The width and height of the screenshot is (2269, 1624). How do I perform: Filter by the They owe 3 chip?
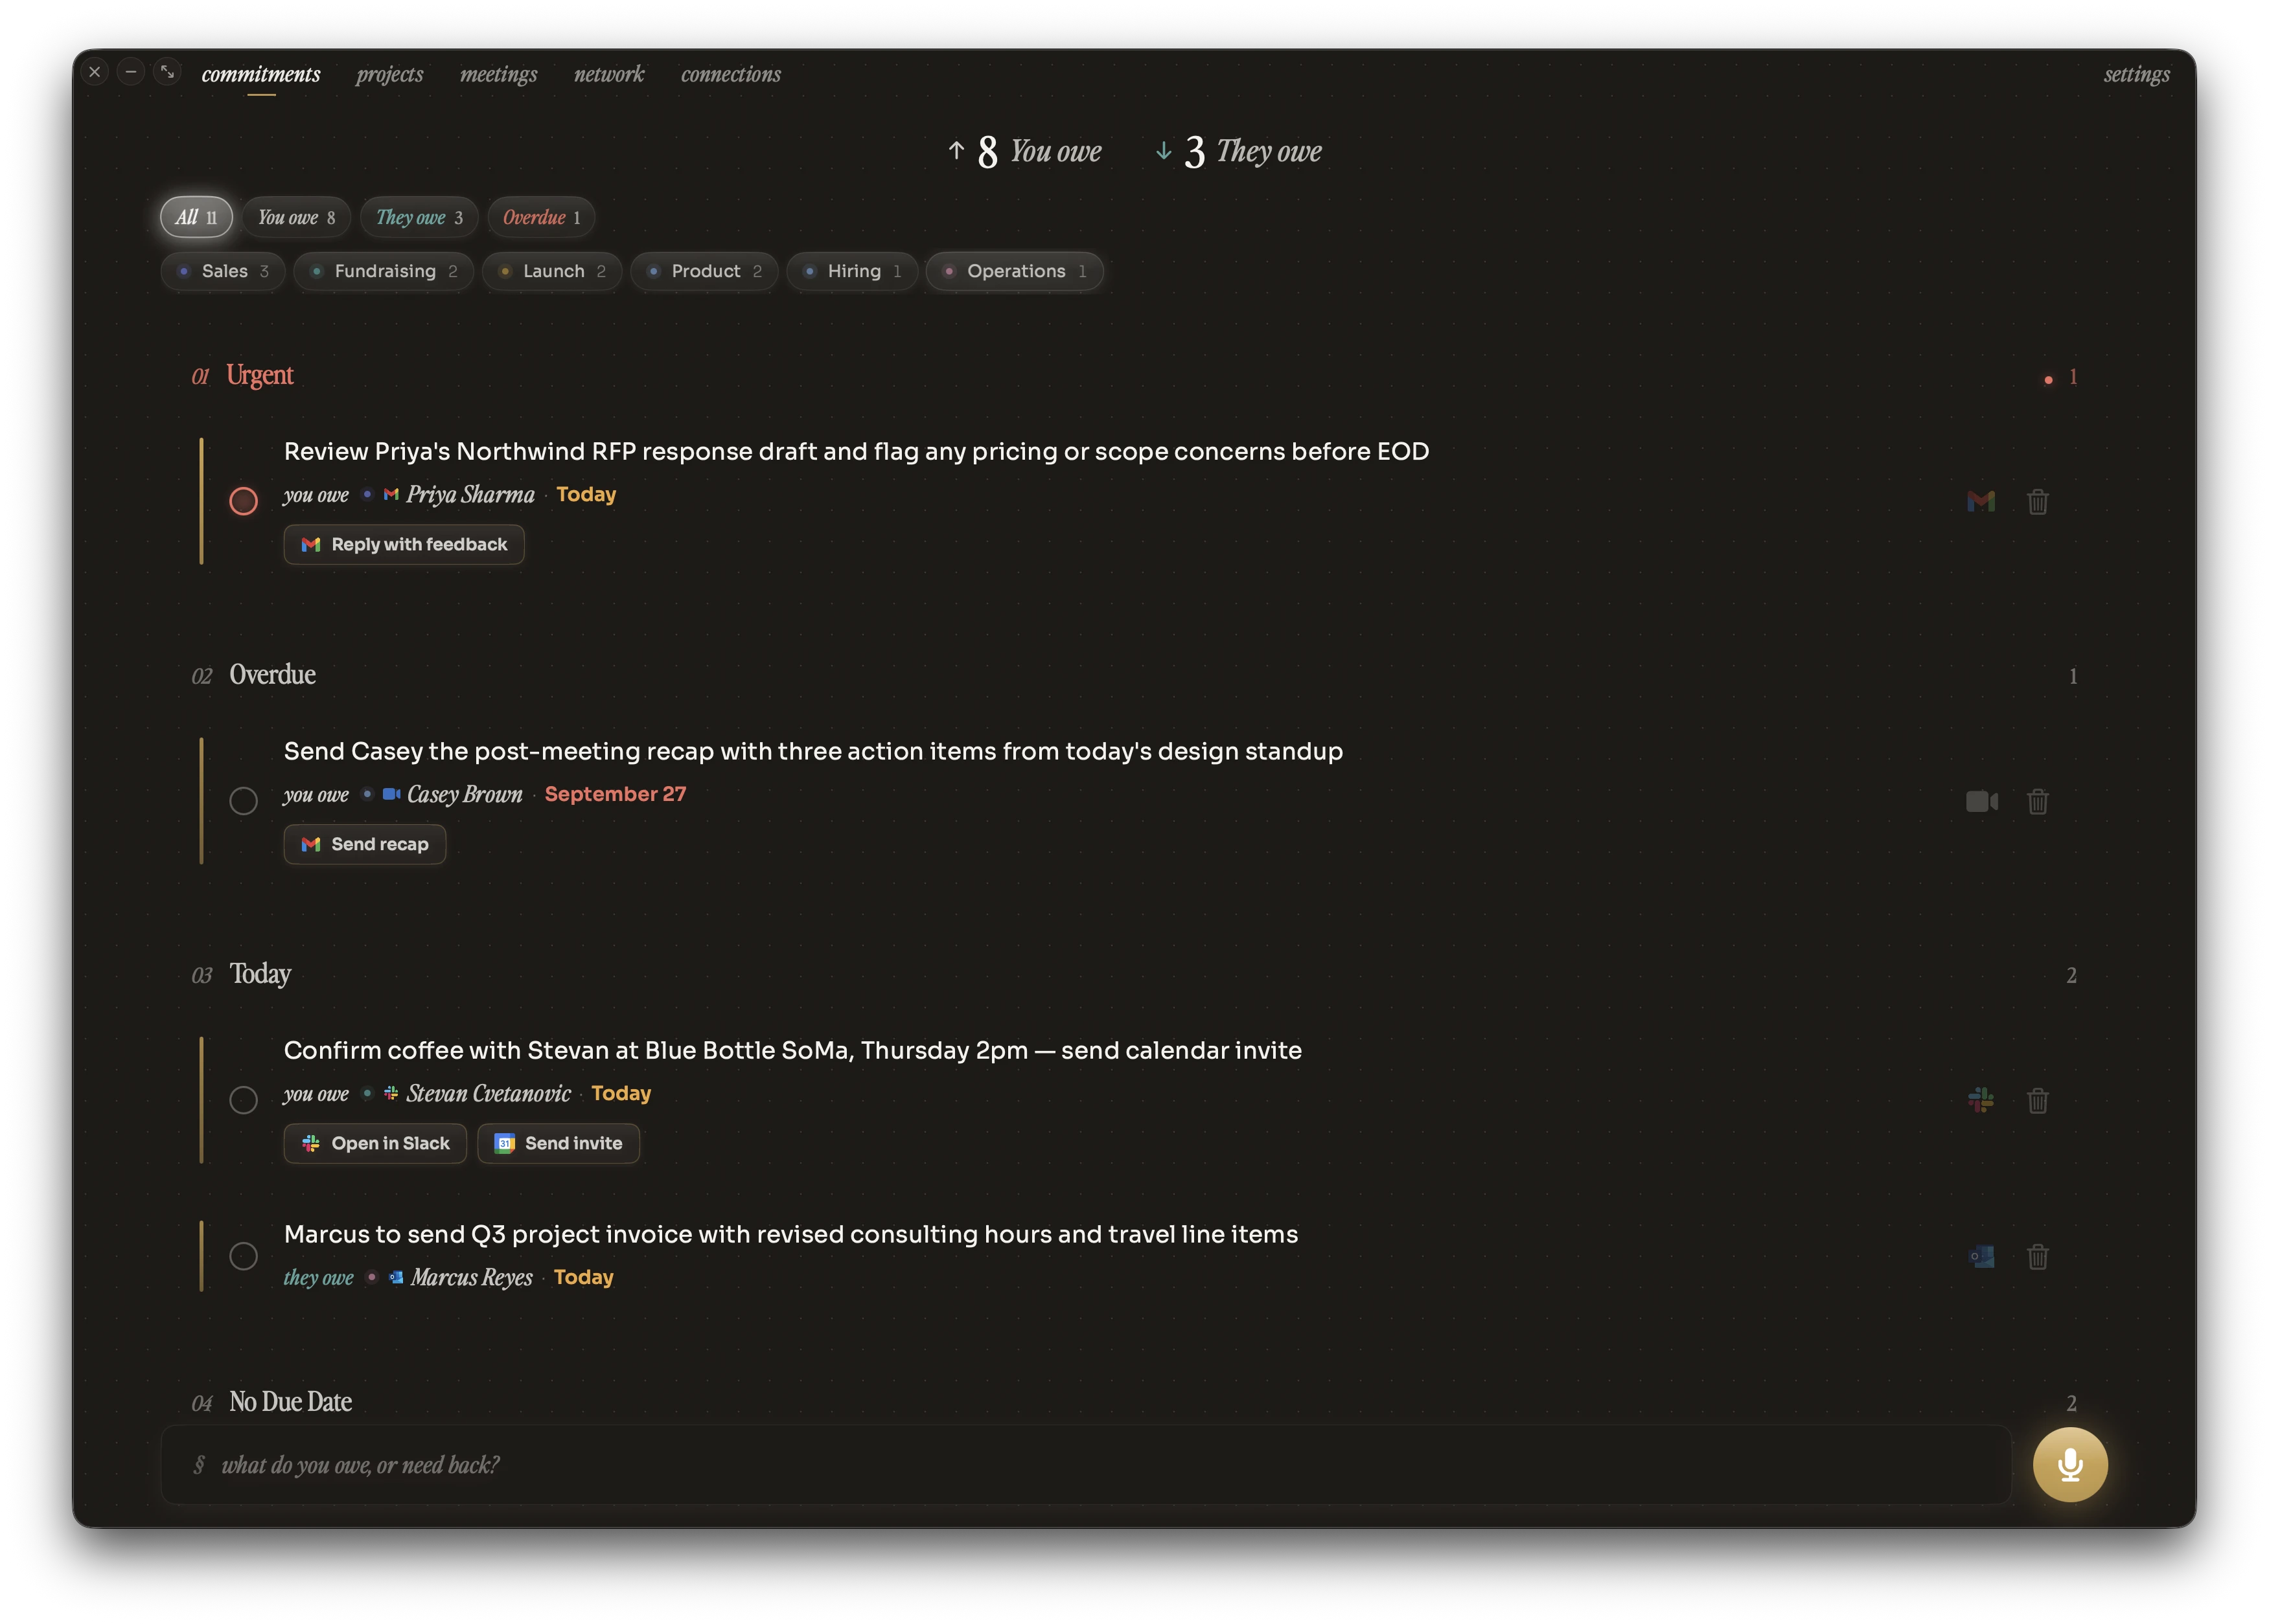(419, 218)
